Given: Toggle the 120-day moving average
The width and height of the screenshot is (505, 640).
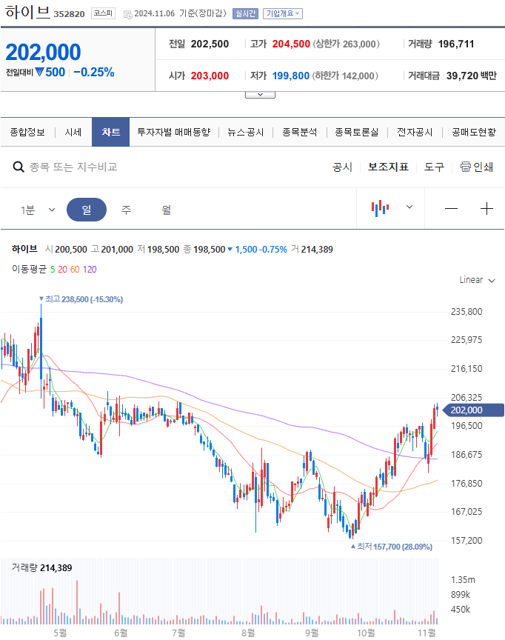Looking at the screenshot, I should 90,270.
